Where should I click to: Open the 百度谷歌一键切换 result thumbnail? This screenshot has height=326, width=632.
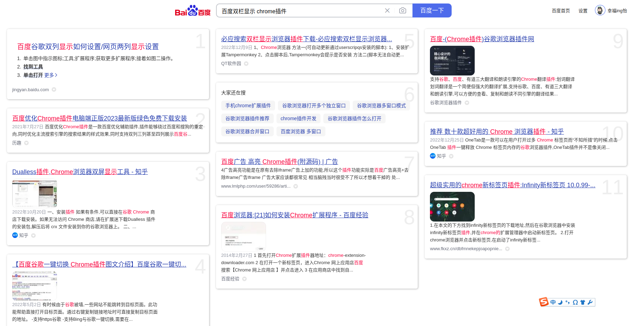click(35, 287)
